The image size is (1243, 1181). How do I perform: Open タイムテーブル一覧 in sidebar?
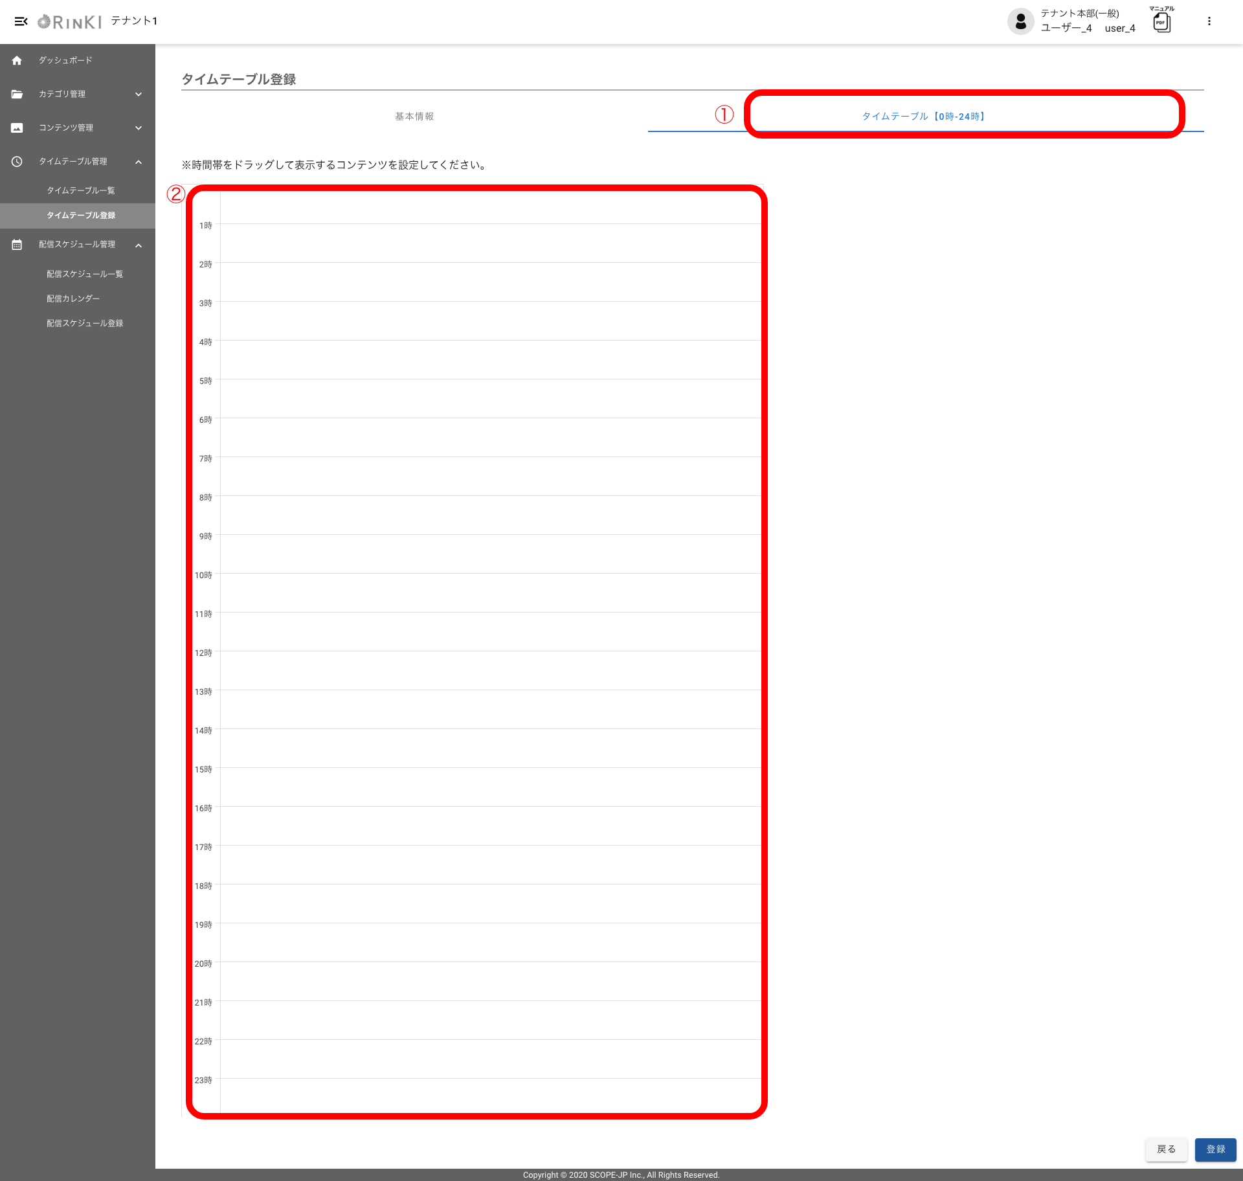pos(81,190)
